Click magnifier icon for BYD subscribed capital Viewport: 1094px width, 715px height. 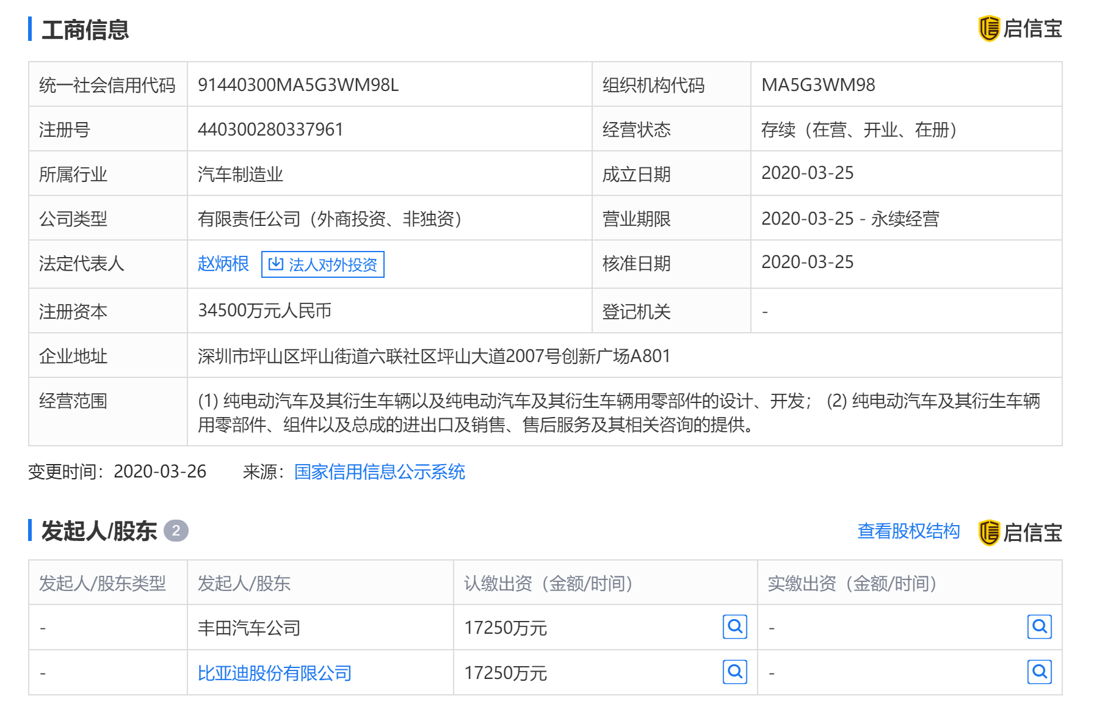734,672
